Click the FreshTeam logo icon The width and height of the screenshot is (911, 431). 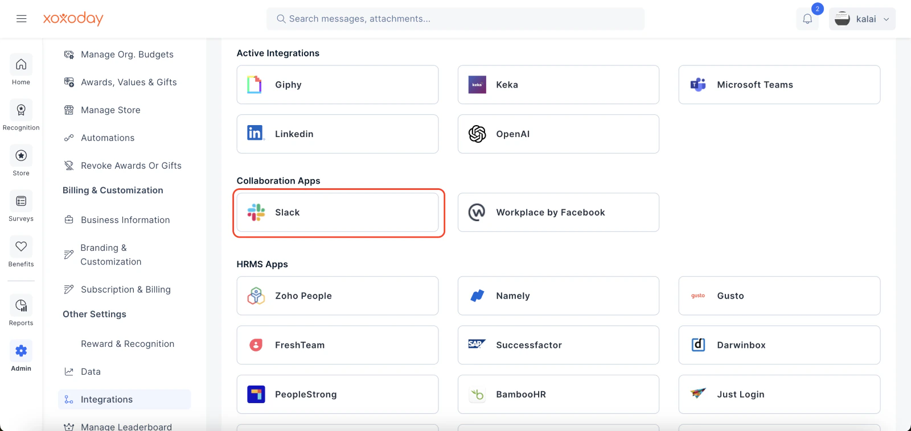(256, 345)
